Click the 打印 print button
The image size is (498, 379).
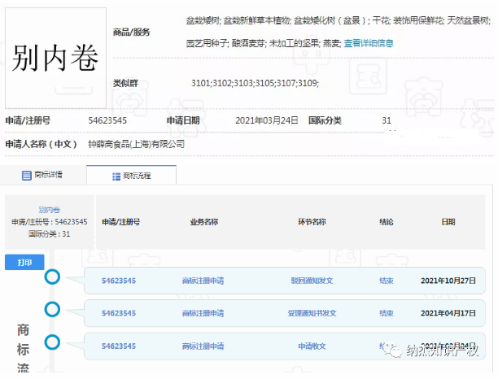pos(24,262)
